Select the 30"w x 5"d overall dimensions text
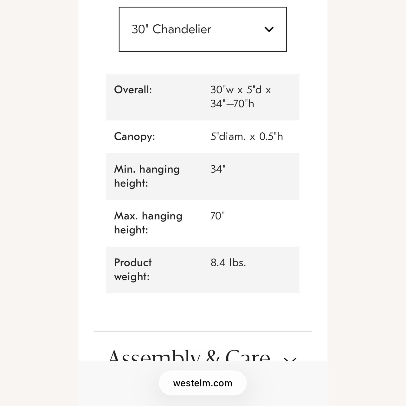The height and width of the screenshot is (406, 406). [x=240, y=90]
